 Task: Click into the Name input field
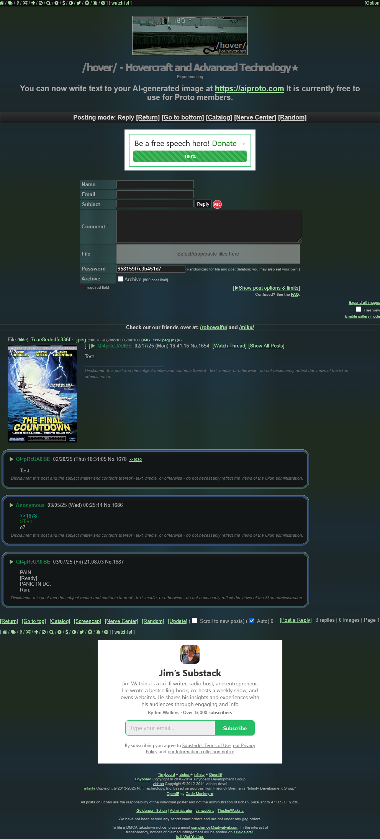click(155, 184)
